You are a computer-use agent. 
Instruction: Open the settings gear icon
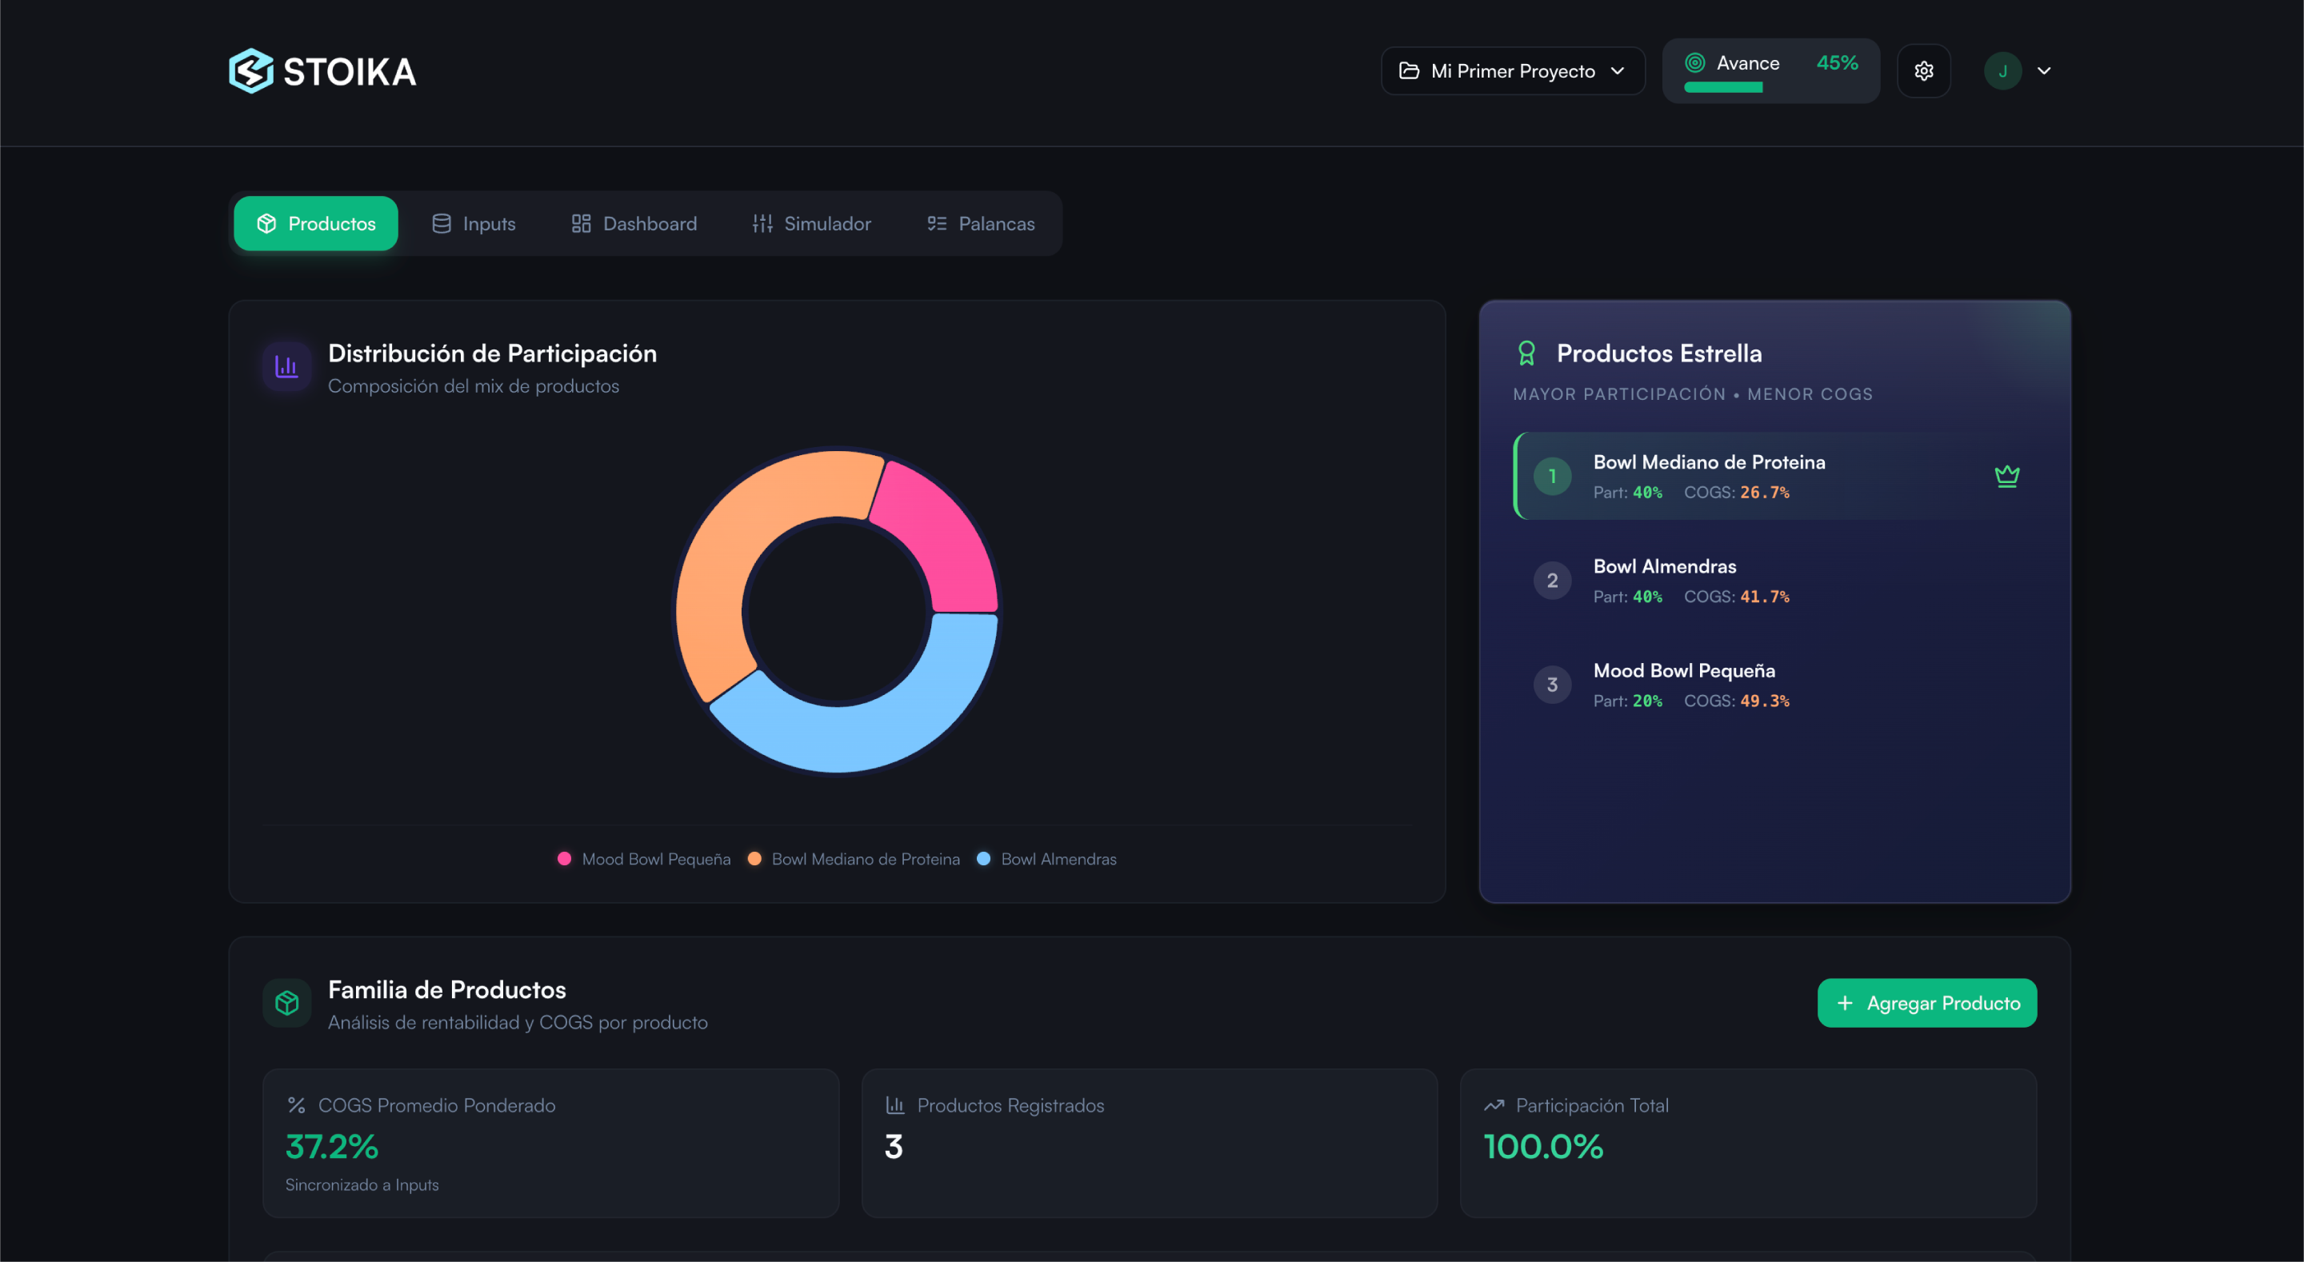[1924, 70]
